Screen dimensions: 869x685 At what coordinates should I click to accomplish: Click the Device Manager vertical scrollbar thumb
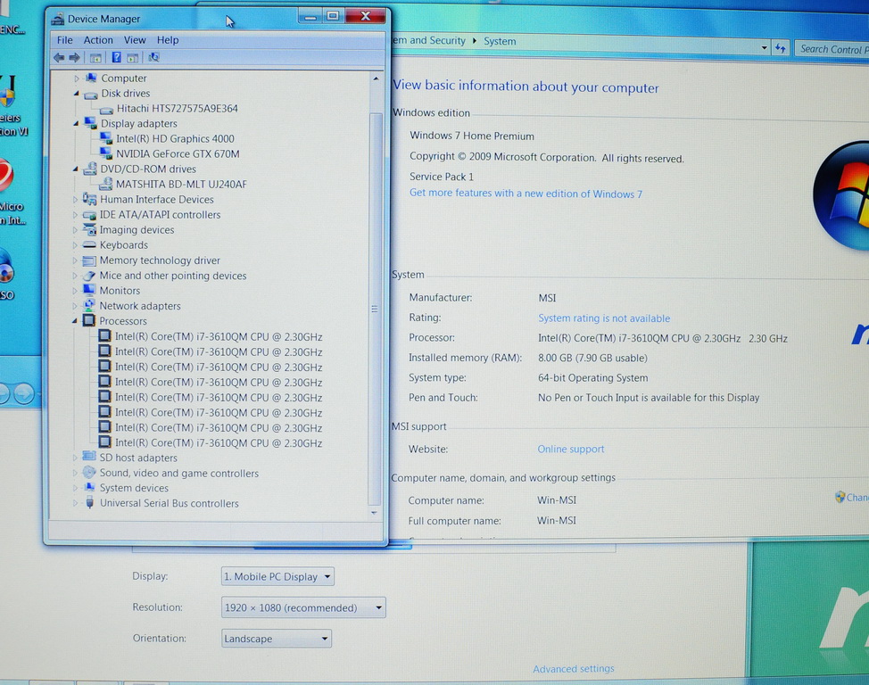tap(376, 308)
